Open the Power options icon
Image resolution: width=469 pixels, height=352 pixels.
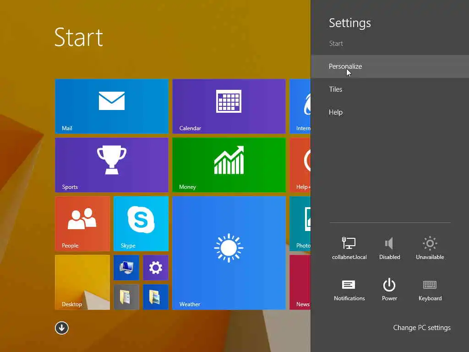(x=389, y=290)
